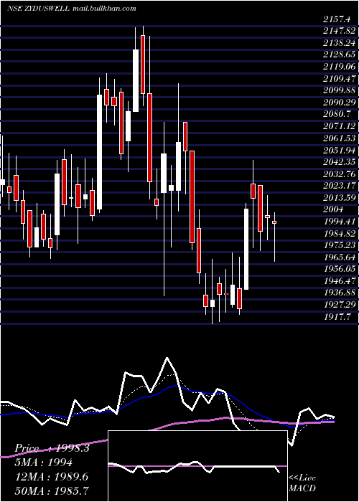Image resolution: width=359 pixels, height=502 pixels.
Task: Select the 1936.88 price axis label
Action: pos(339,293)
